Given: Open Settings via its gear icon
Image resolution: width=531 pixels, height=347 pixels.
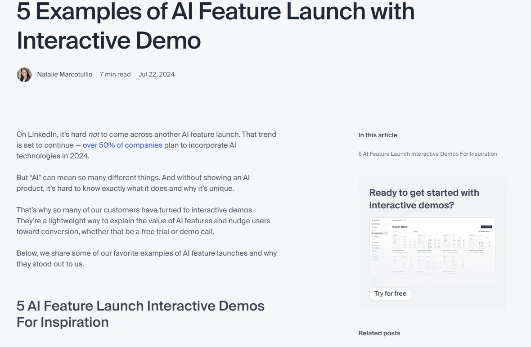Looking at the screenshot, I should [x=372, y=260].
